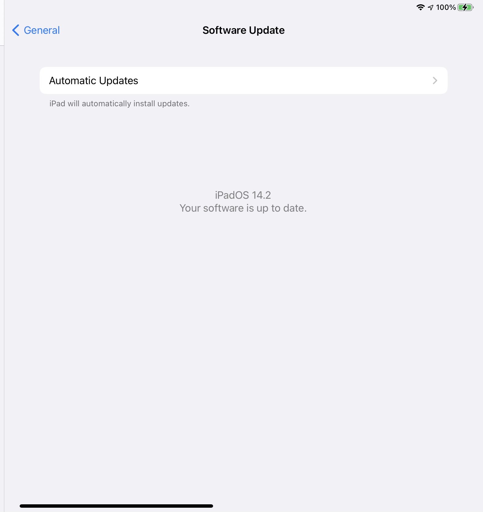Tap the Software Update page title
483x512 pixels.
pyautogui.click(x=243, y=30)
